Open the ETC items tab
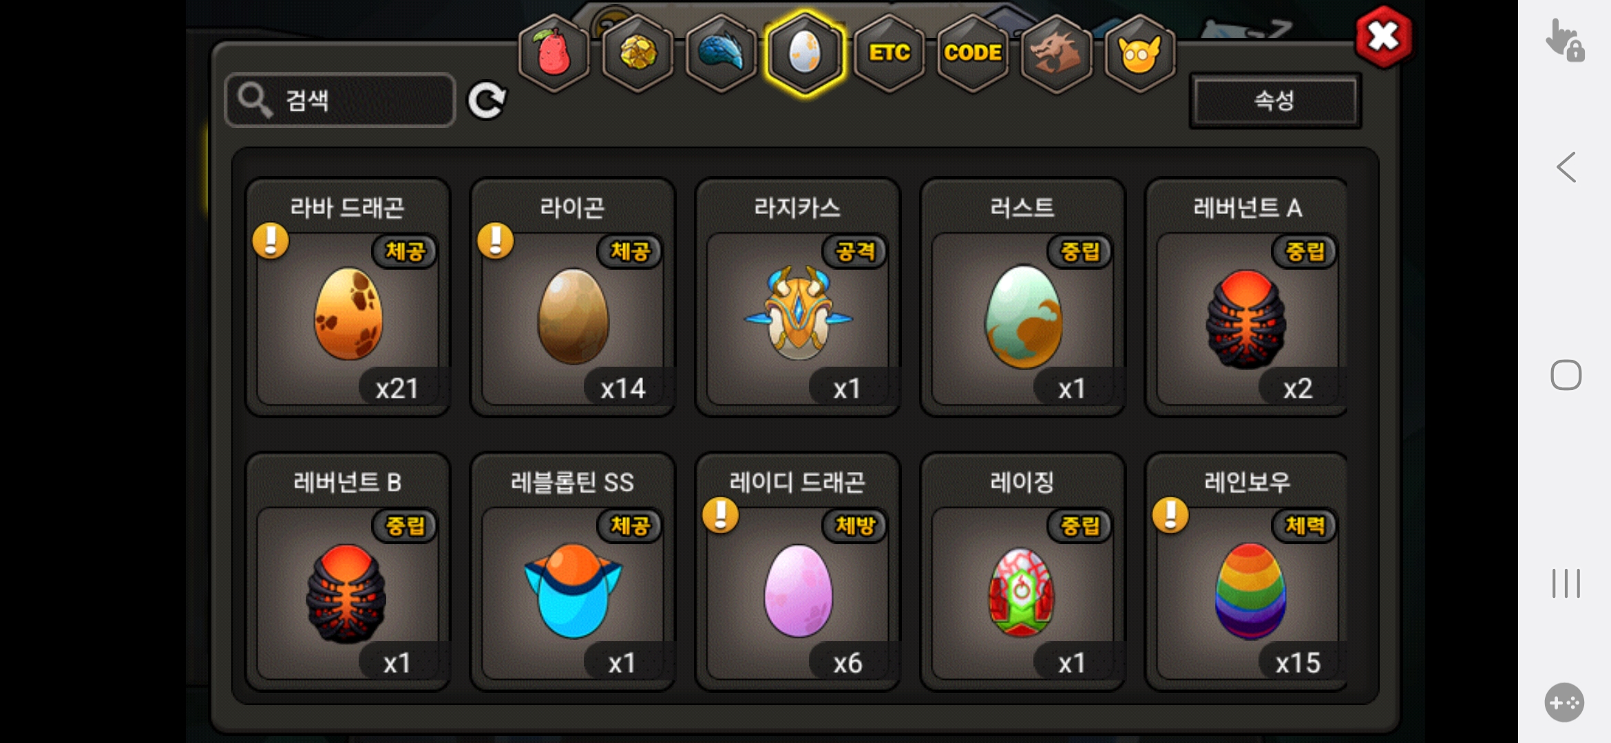Screen dimensions: 1611x743 pos(889,53)
